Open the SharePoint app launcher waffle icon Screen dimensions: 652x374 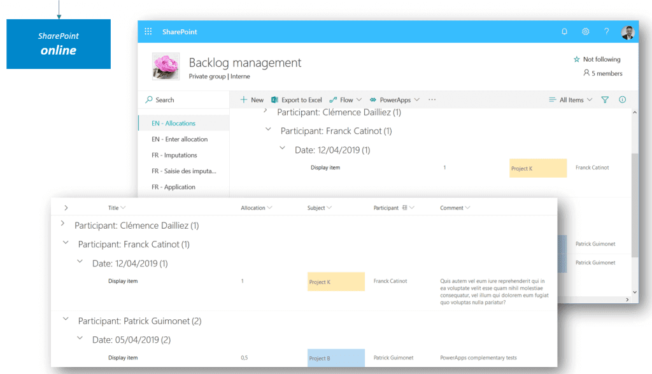[x=148, y=31]
